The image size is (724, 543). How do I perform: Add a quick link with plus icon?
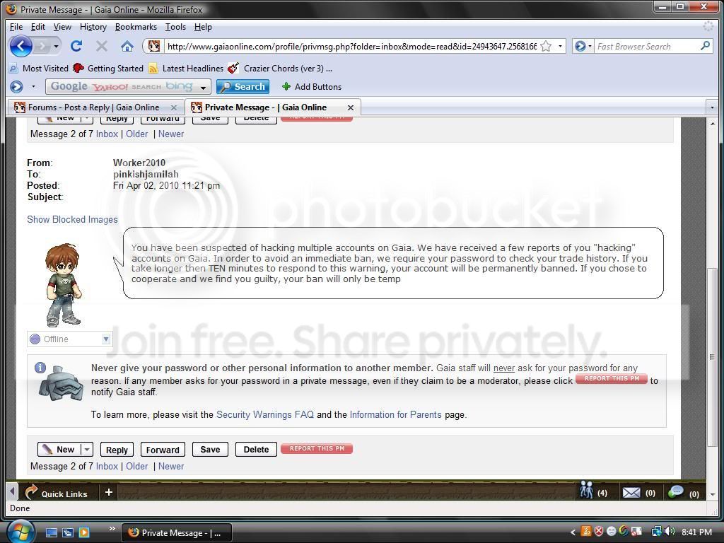[x=108, y=492]
